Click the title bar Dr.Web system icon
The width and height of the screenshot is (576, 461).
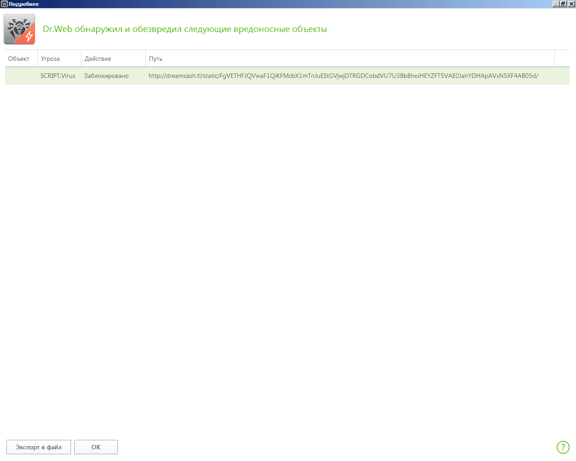click(x=4, y=4)
